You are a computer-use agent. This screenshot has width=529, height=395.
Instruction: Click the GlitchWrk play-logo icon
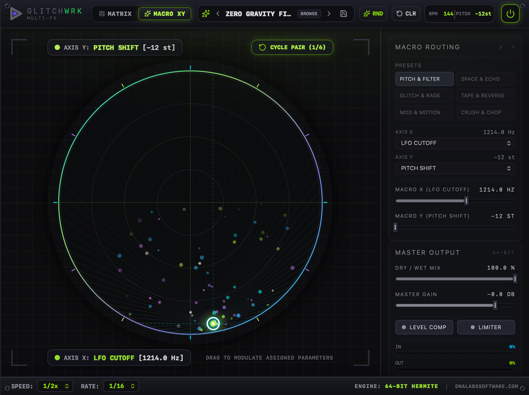tap(16, 14)
